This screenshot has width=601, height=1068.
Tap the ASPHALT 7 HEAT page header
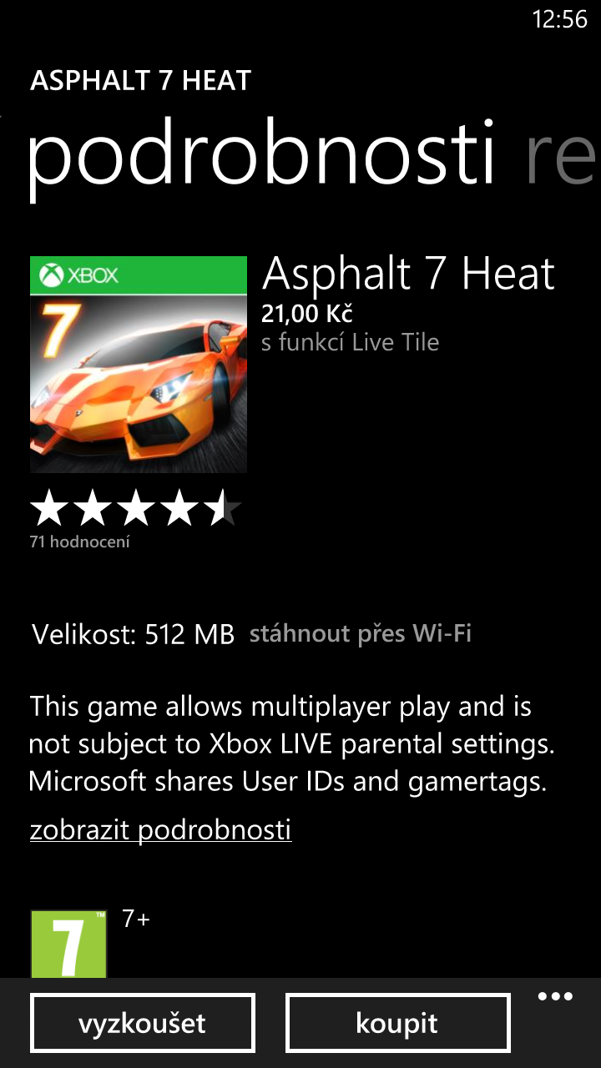140,81
